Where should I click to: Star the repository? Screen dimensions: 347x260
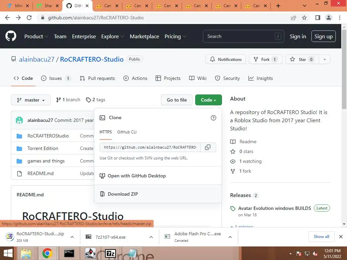pos(302,60)
